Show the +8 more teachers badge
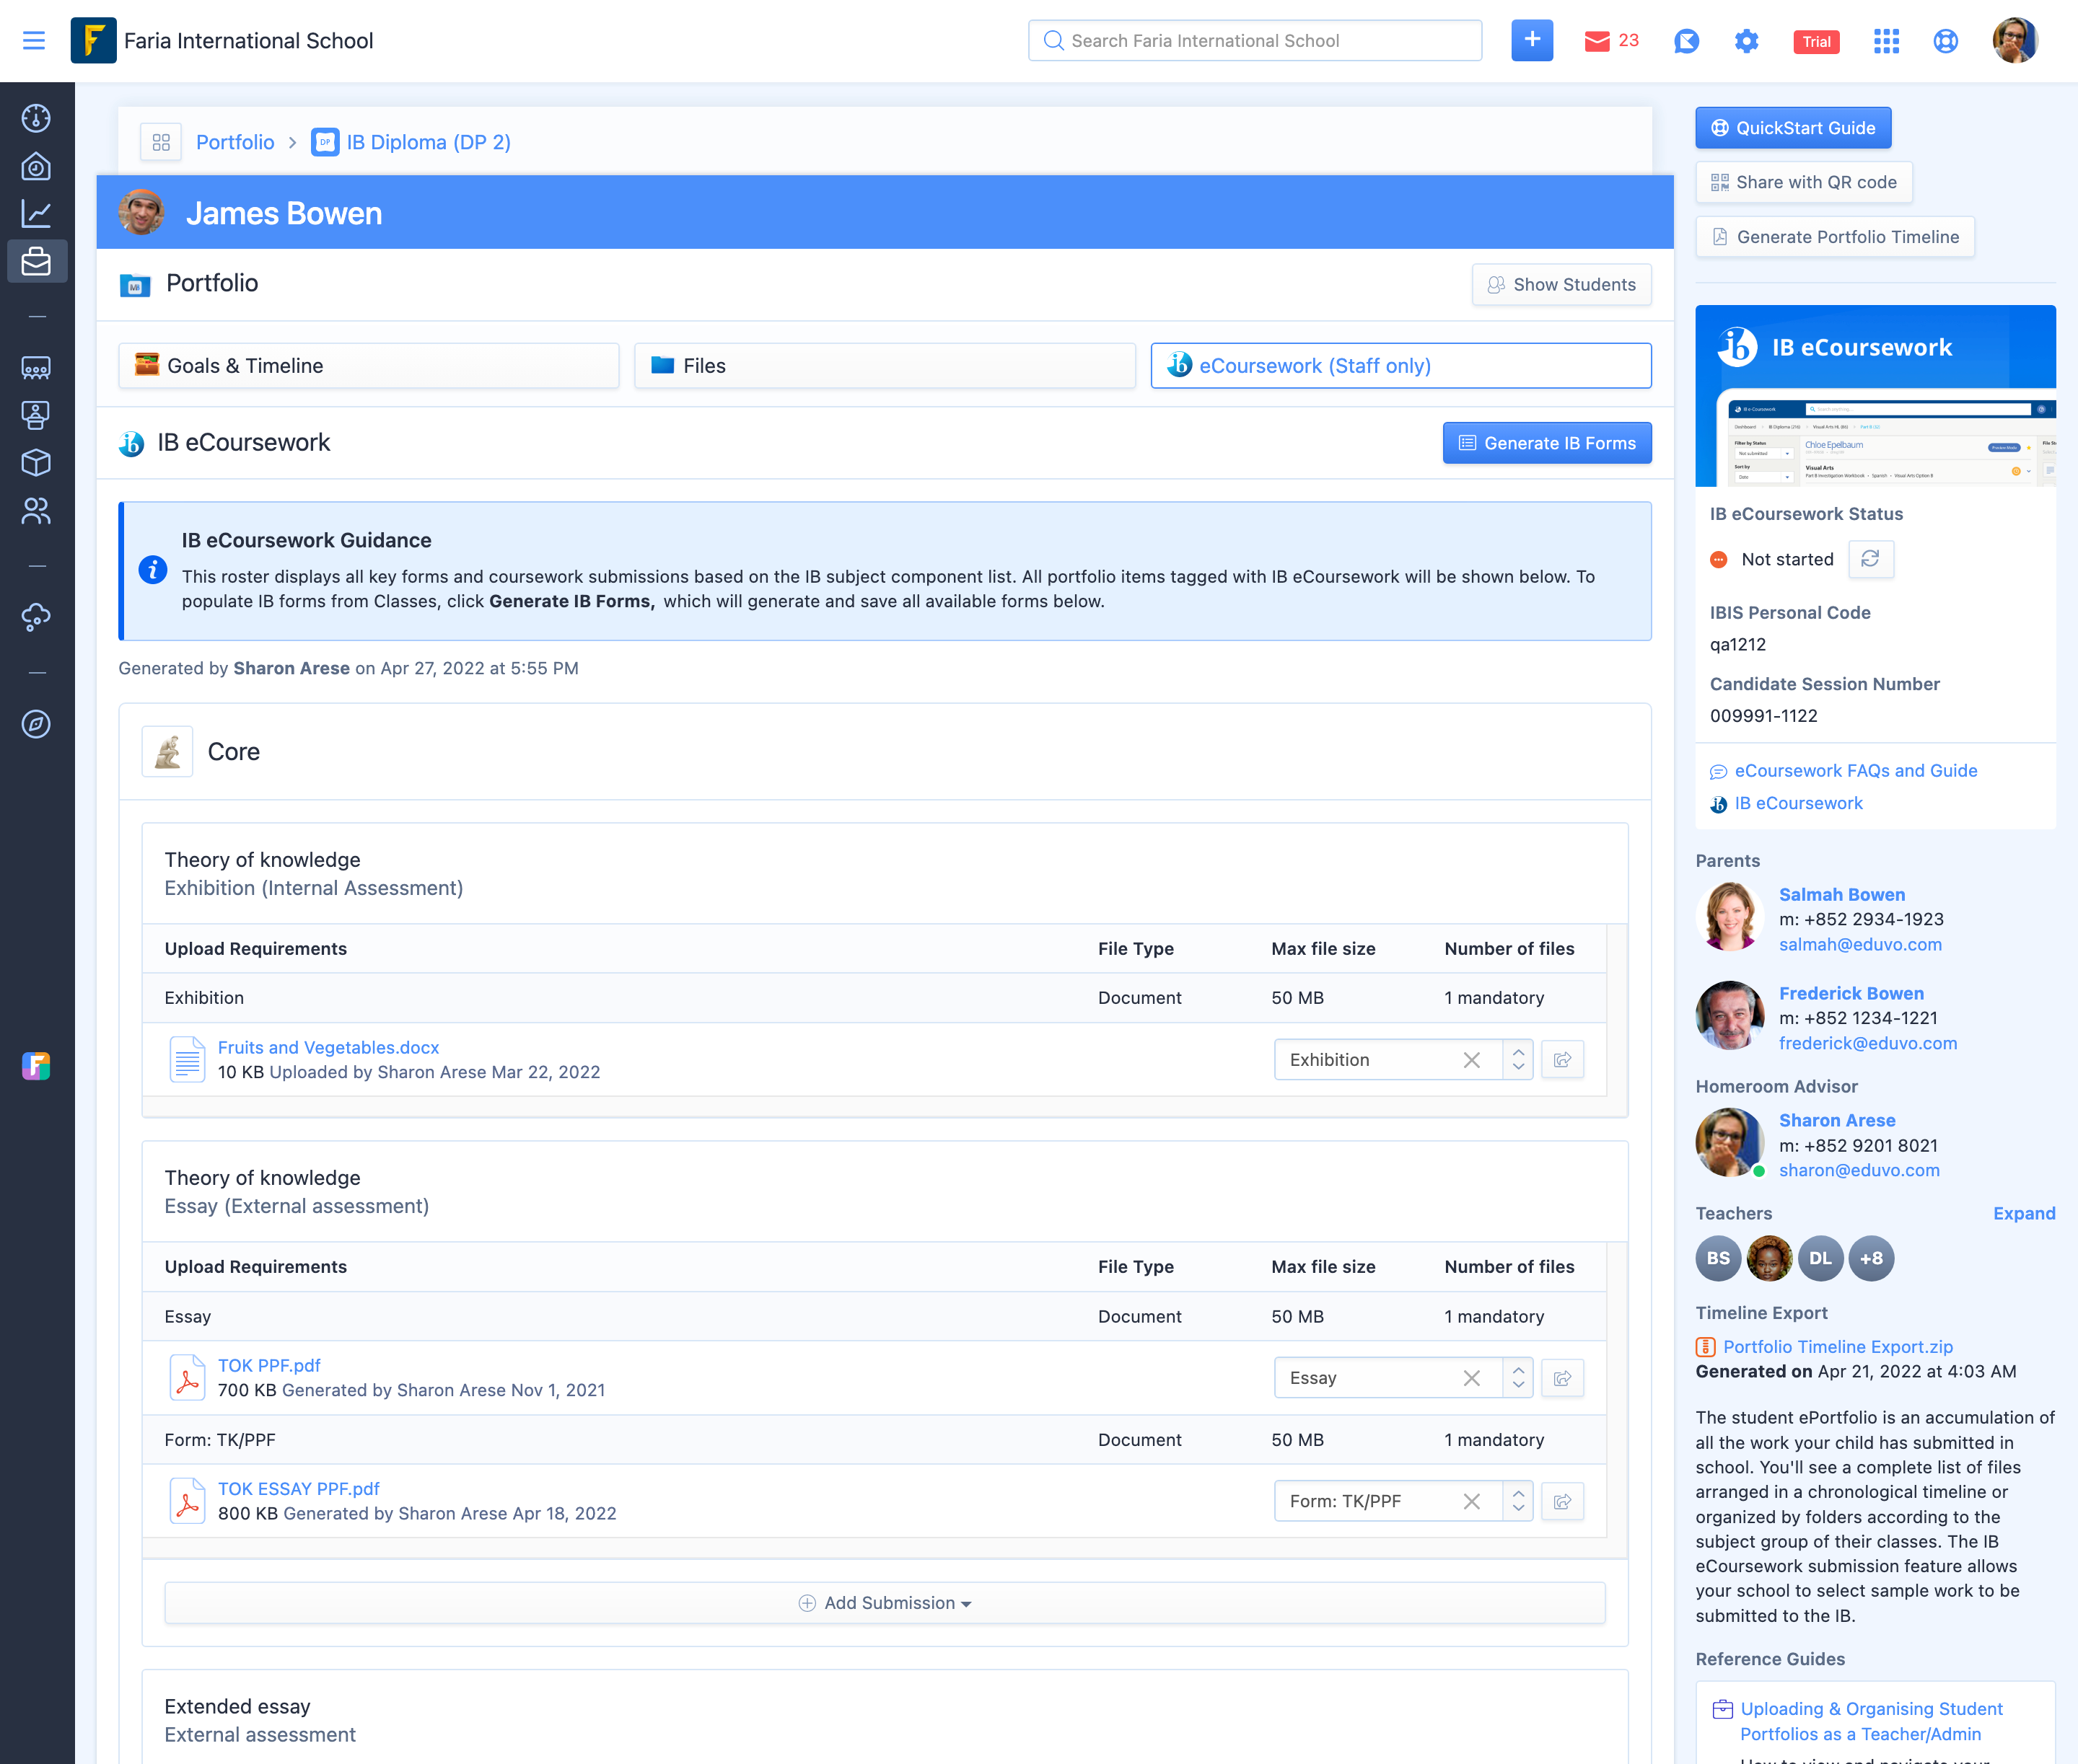 1871,1258
